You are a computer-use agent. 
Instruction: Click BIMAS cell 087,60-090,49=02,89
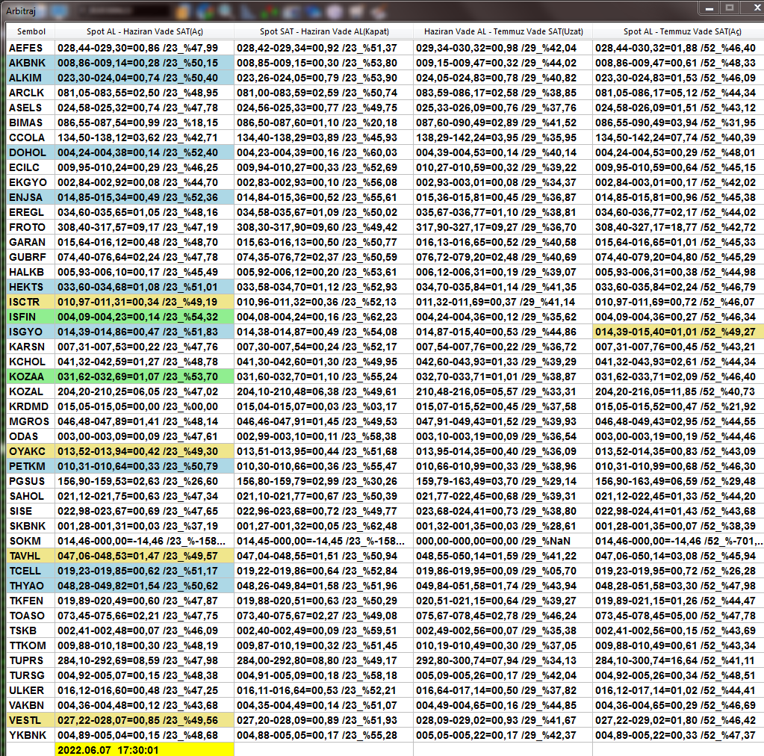click(x=503, y=123)
